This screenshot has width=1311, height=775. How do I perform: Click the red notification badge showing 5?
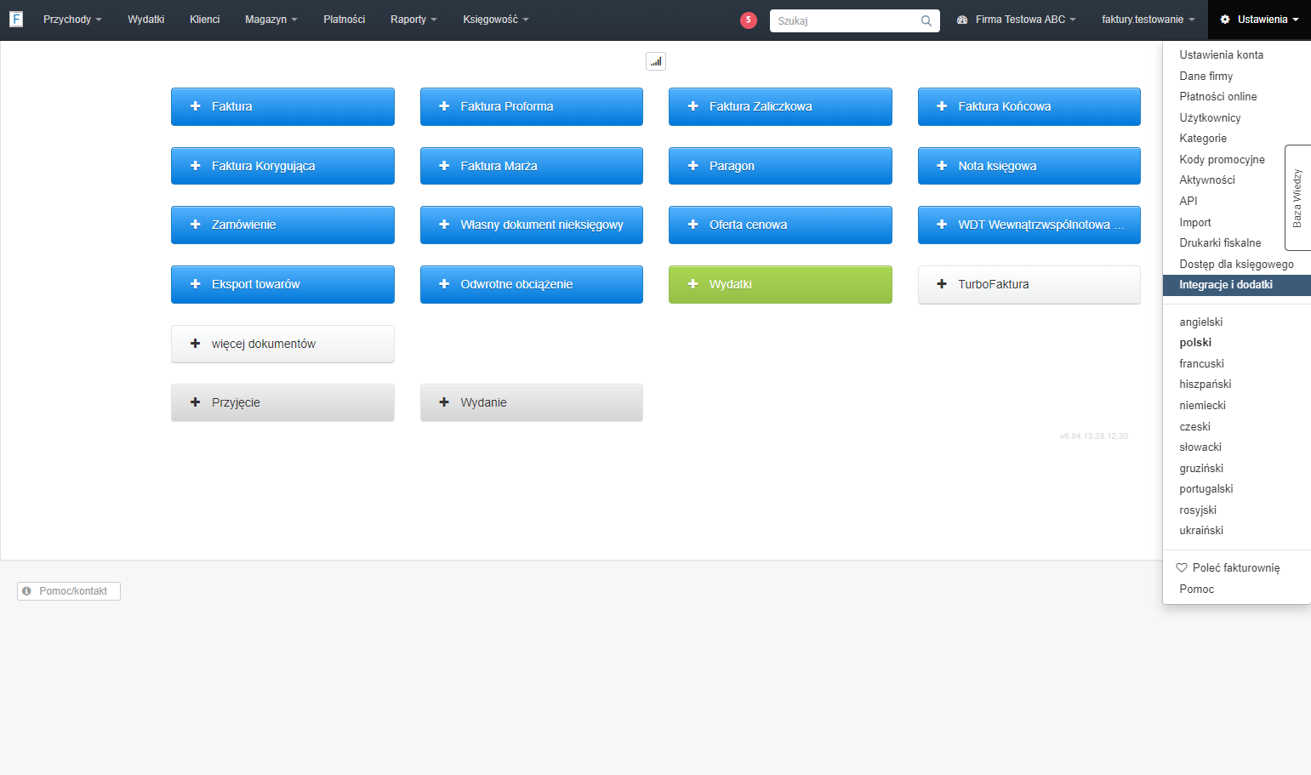click(x=749, y=20)
